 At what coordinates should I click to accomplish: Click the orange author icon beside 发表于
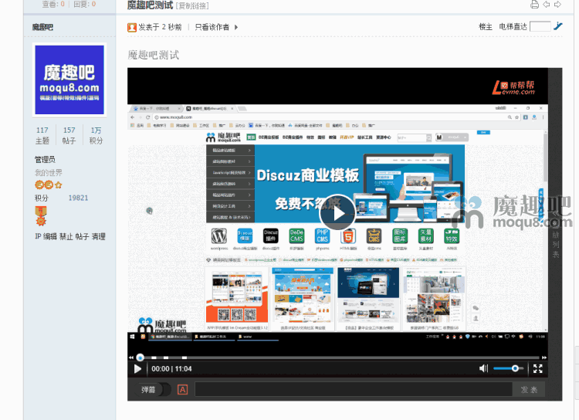click(132, 27)
